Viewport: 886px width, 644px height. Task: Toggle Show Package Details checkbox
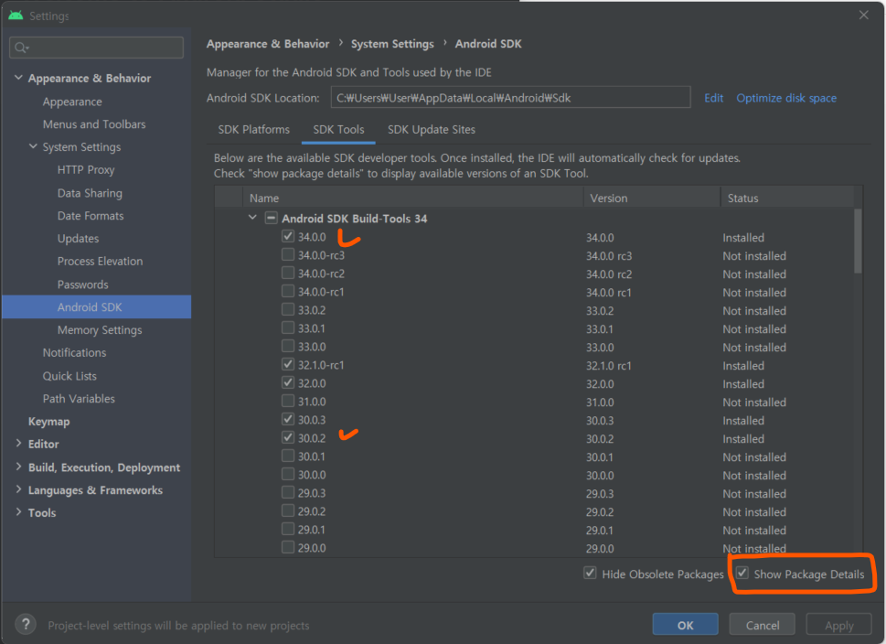click(x=742, y=574)
